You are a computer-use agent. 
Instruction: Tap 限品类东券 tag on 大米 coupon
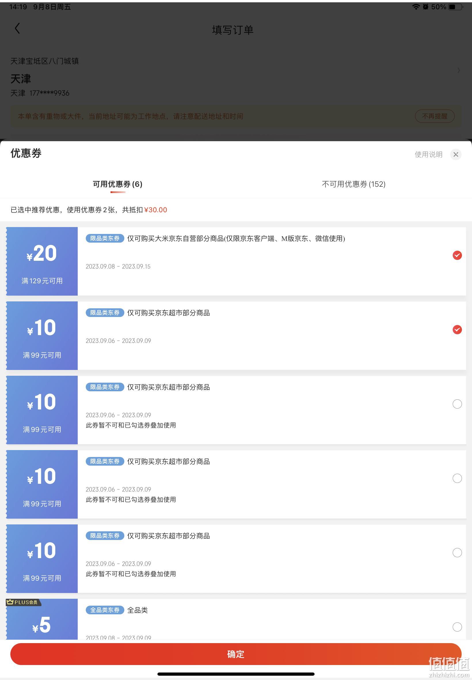pyautogui.click(x=105, y=238)
